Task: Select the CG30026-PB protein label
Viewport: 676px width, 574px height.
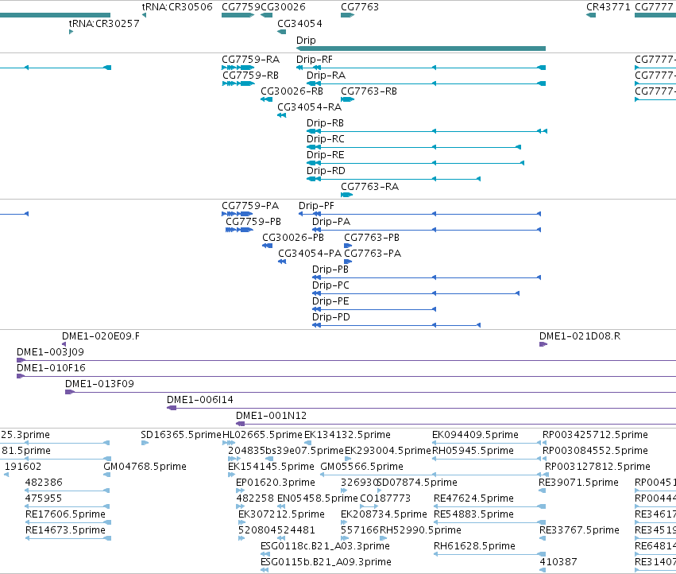Action: click(x=293, y=238)
